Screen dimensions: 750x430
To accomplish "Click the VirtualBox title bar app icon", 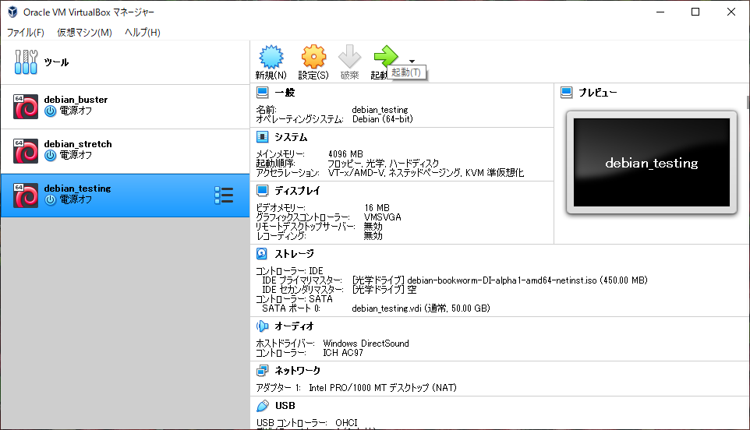I will click(x=12, y=12).
